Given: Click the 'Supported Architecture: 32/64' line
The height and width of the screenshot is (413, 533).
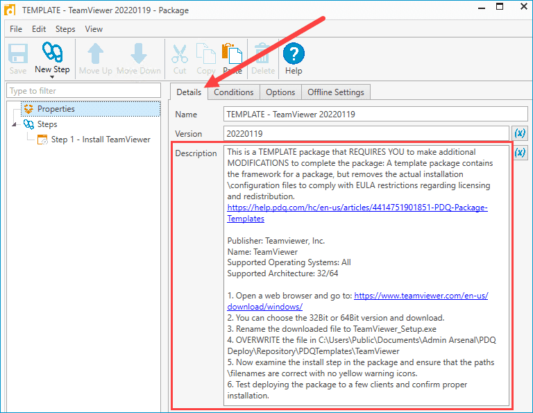Looking at the screenshot, I should [x=282, y=273].
